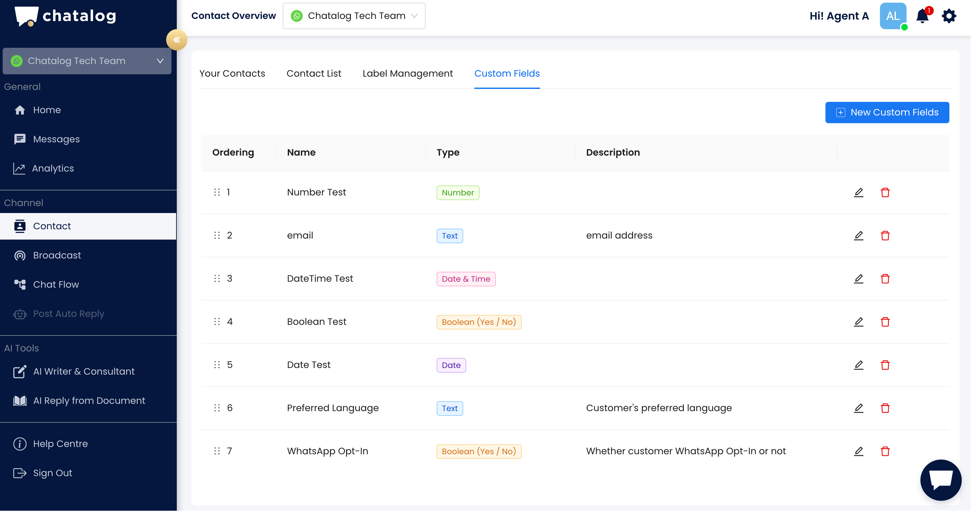Click the AL profile avatar
The image size is (971, 511).
(893, 16)
